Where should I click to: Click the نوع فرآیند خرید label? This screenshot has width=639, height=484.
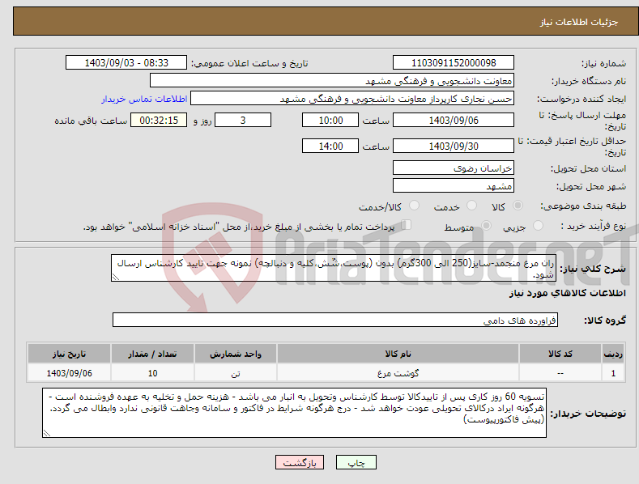click(x=594, y=226)
